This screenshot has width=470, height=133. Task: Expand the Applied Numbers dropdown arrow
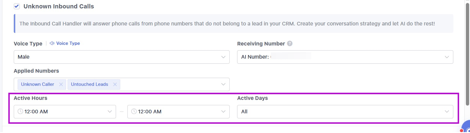223,84
